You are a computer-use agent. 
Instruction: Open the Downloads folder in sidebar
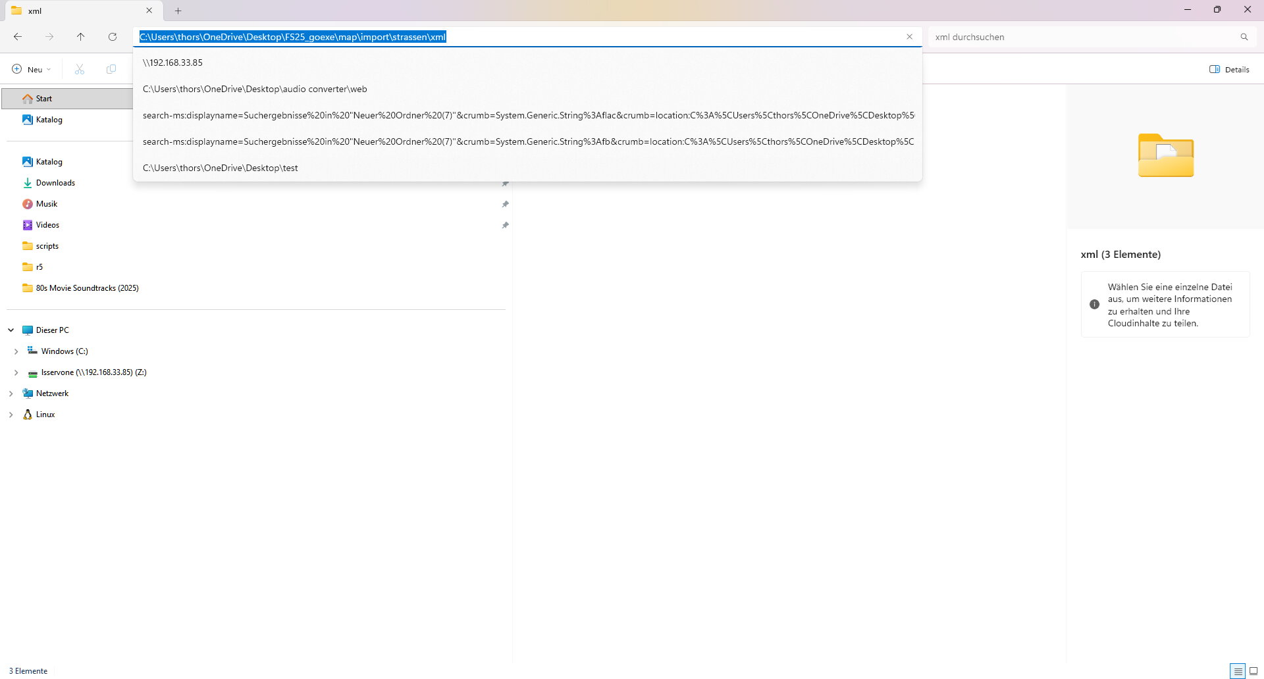(x=55, y=183)
